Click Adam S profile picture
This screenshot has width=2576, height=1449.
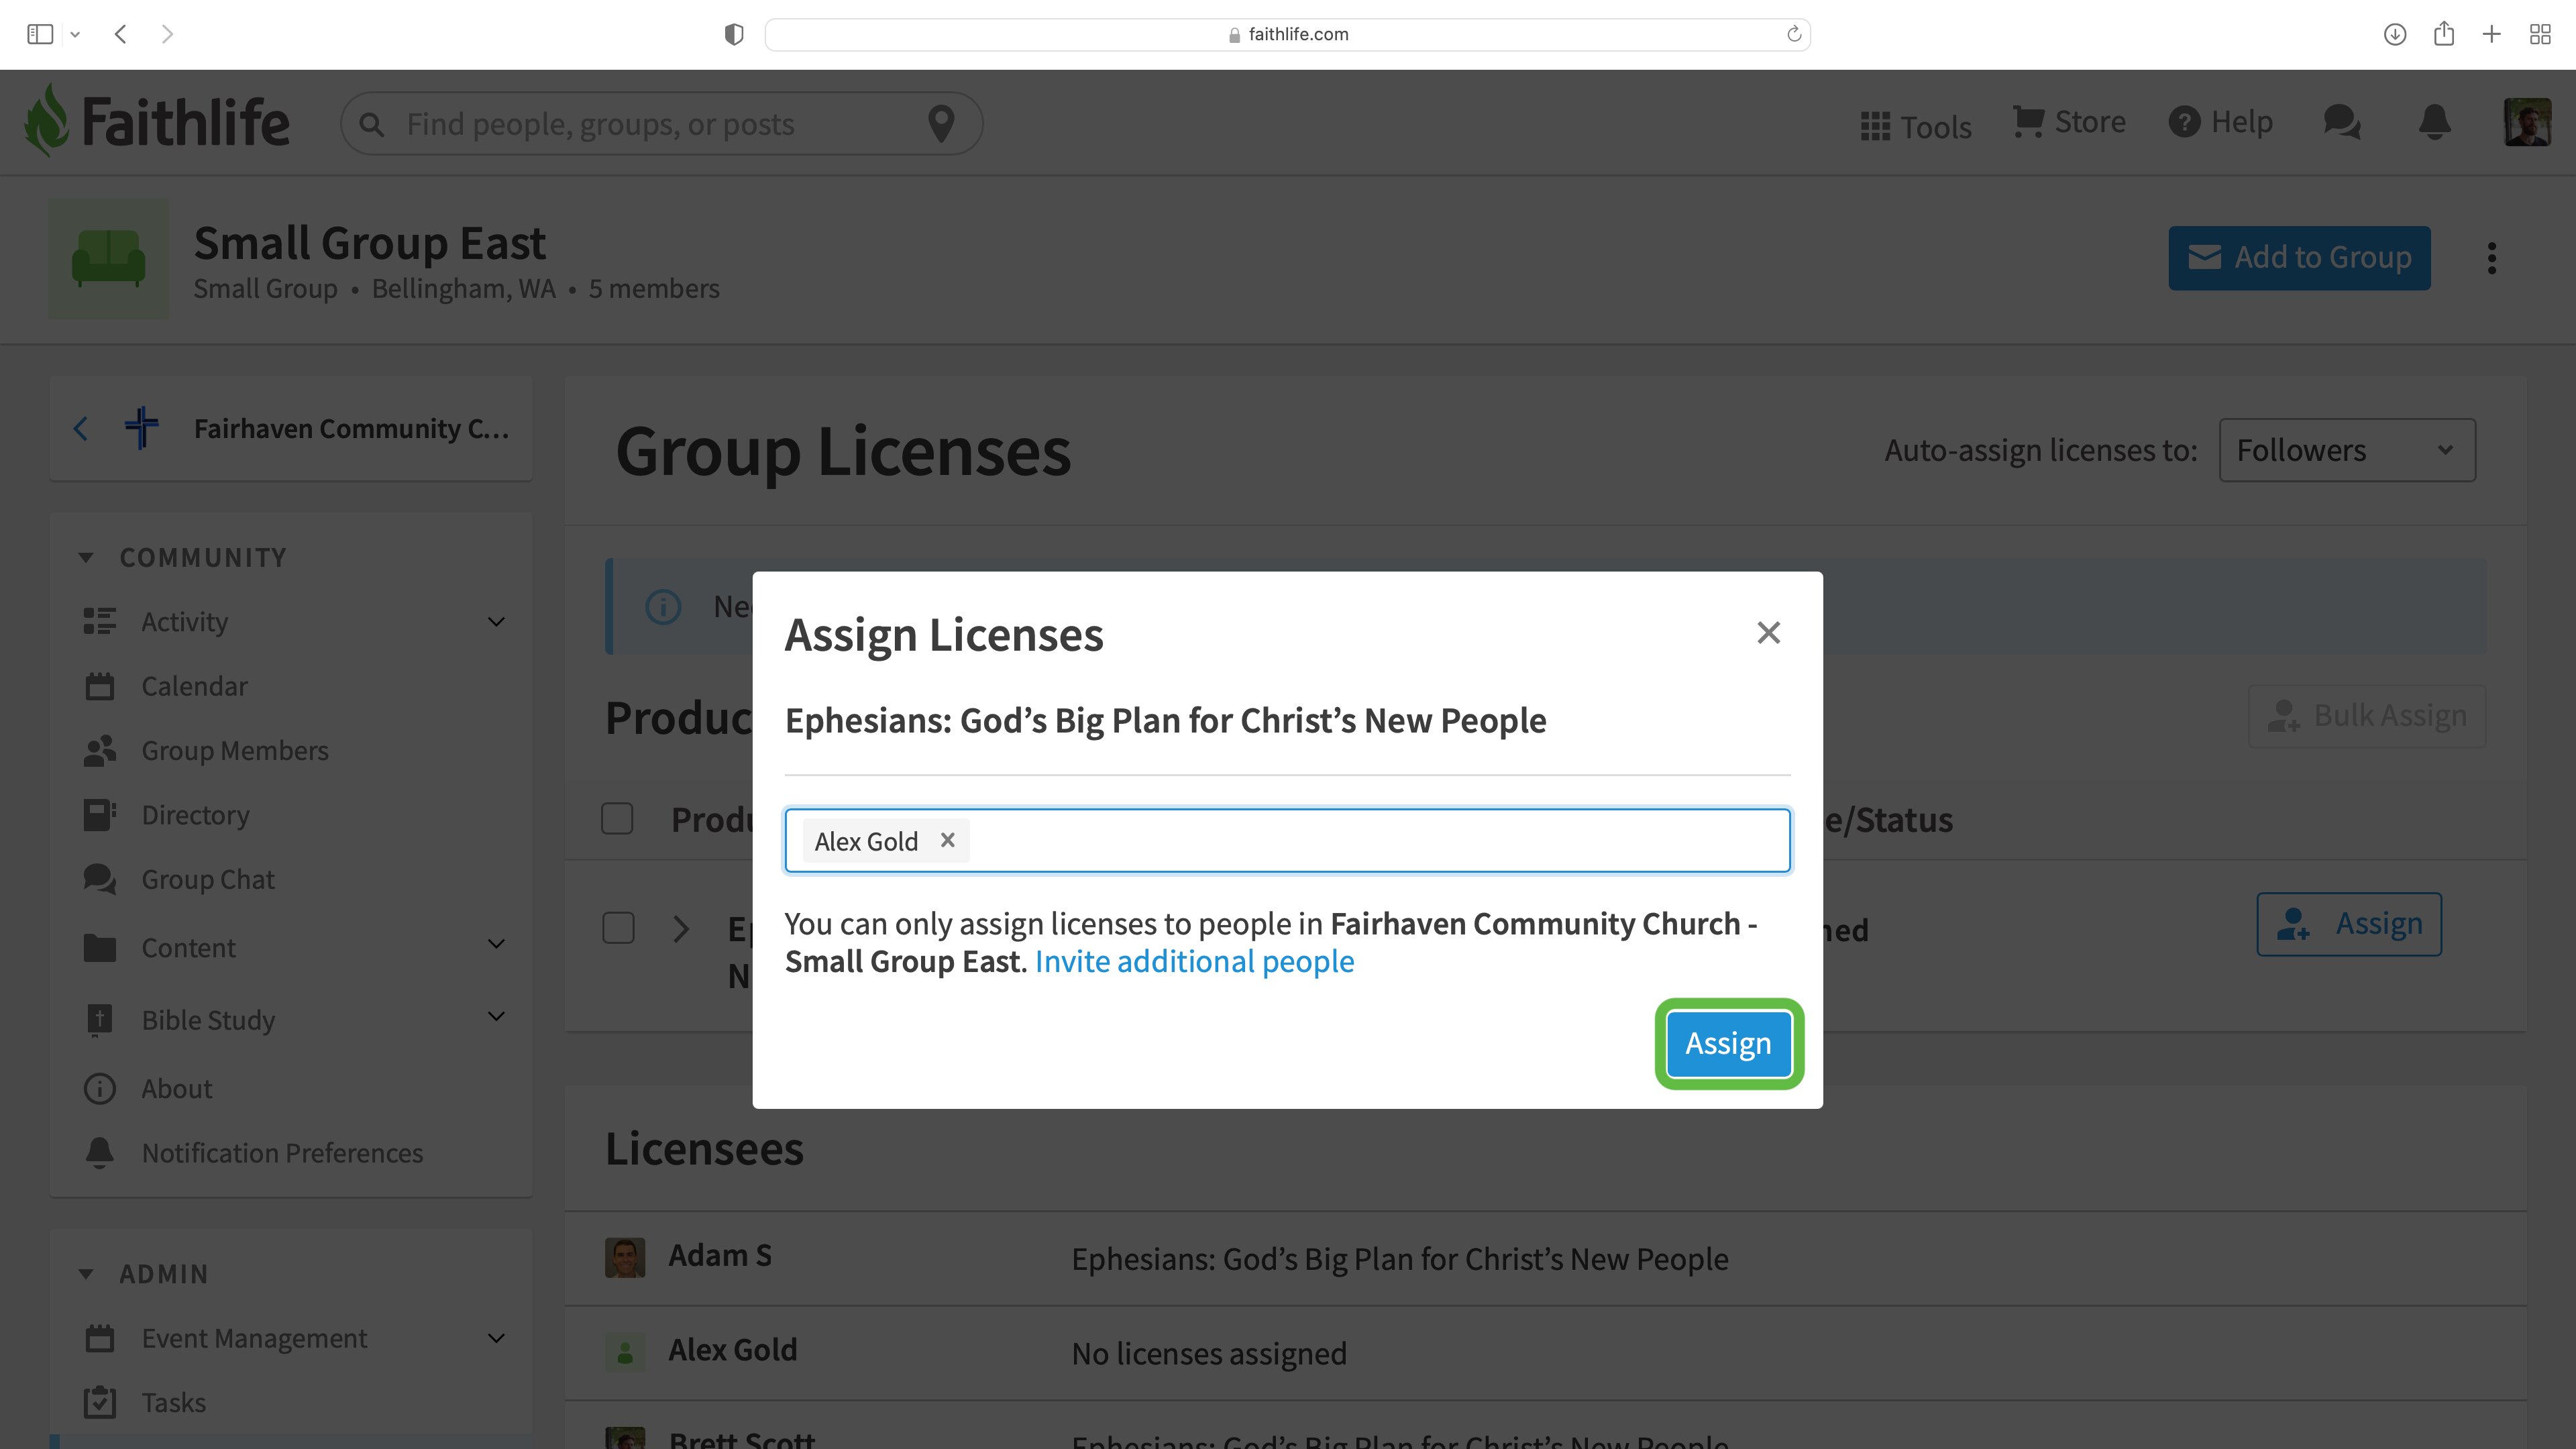tap(625, 1257)
